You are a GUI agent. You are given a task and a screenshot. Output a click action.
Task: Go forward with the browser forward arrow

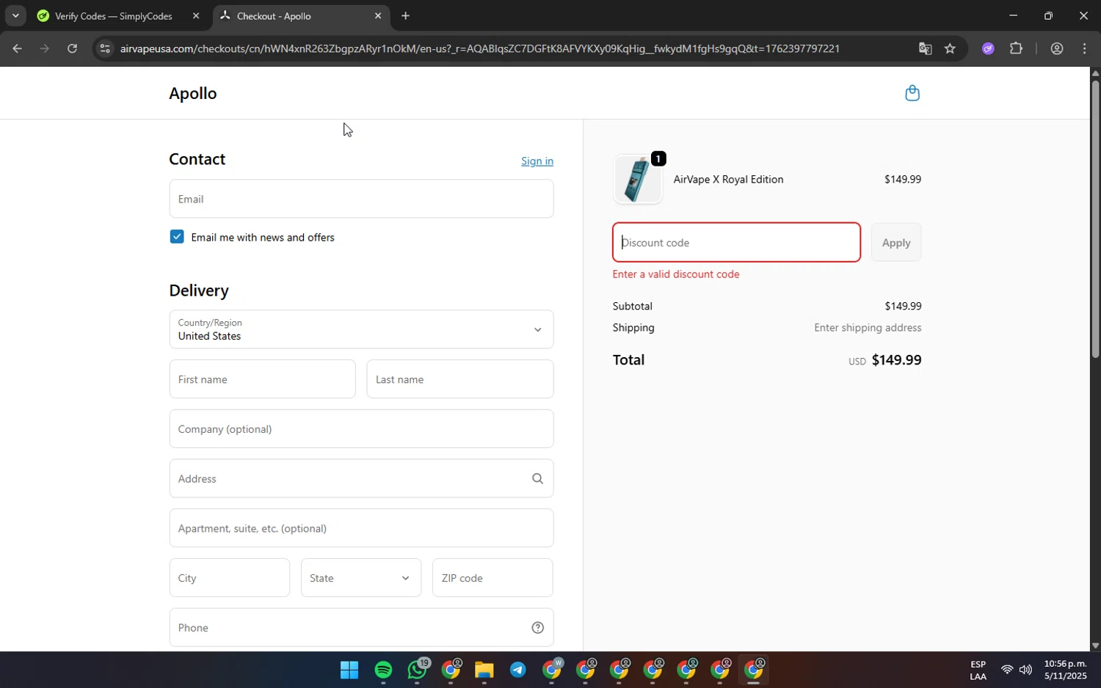44,48
